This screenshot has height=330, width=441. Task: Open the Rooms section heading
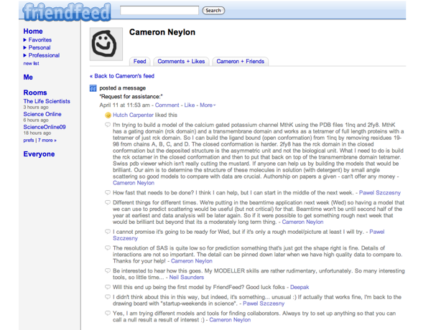coord(35,93)
